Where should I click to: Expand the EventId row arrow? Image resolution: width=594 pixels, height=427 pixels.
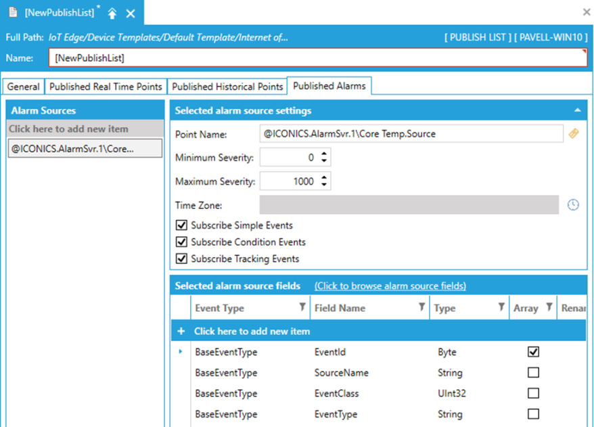pyautogui.click(x=181, y=352)
